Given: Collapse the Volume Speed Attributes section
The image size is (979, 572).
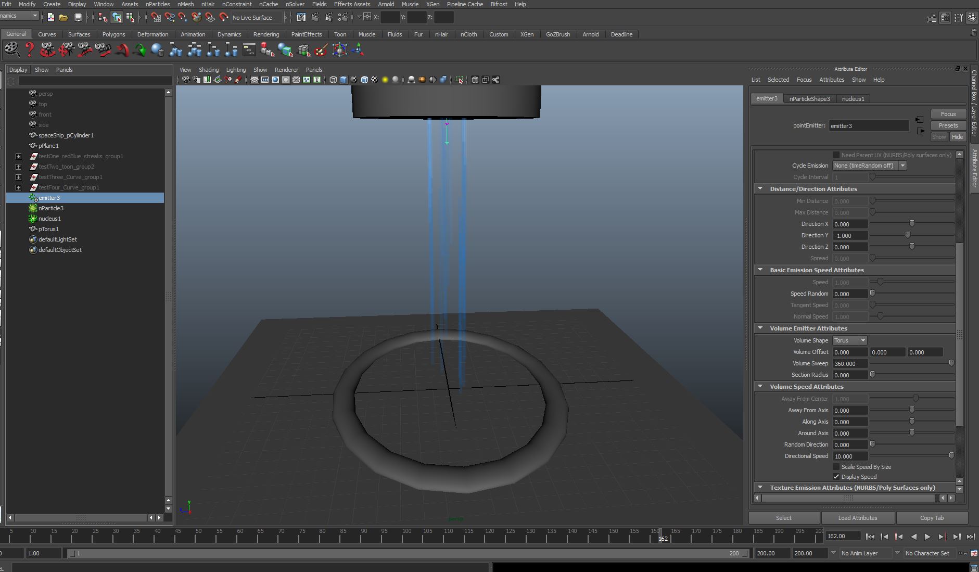Looking at the screenshot, I should (760, 387).
